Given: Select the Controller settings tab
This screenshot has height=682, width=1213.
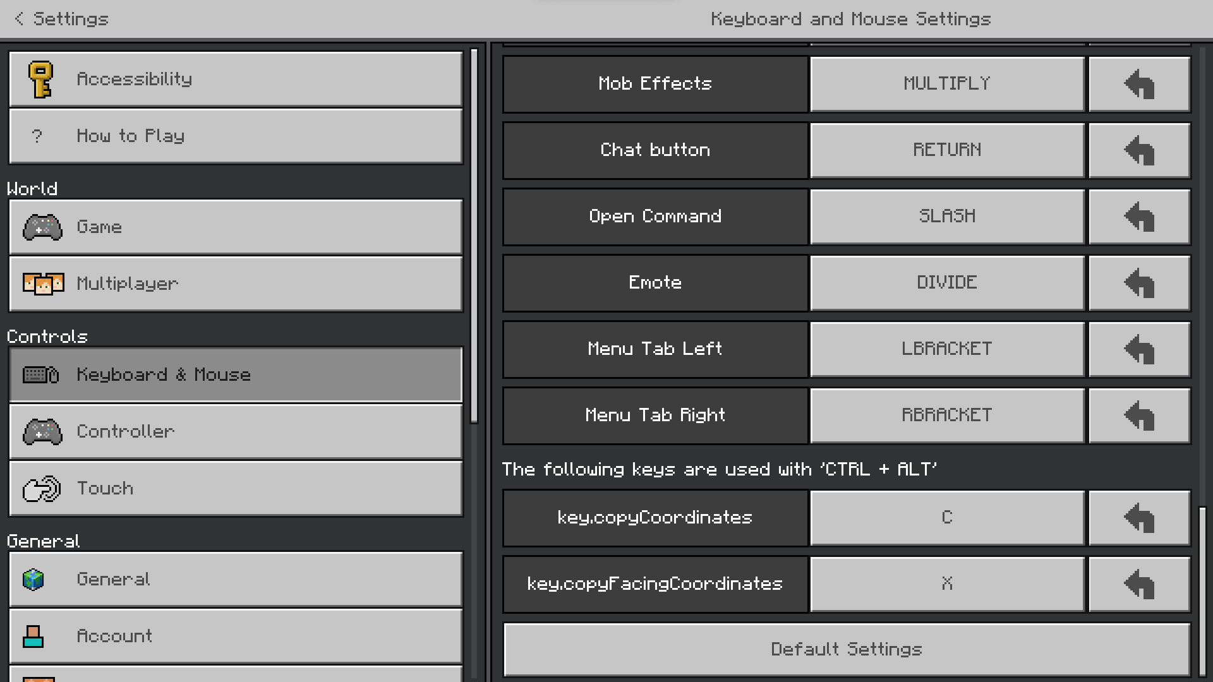Looking at the screenshot, I should [x=235, y=432].
